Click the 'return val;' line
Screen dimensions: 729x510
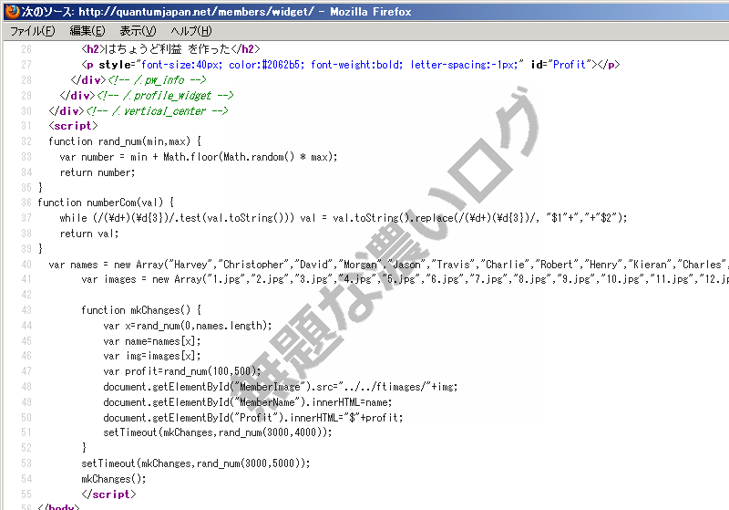coord(89,234)
